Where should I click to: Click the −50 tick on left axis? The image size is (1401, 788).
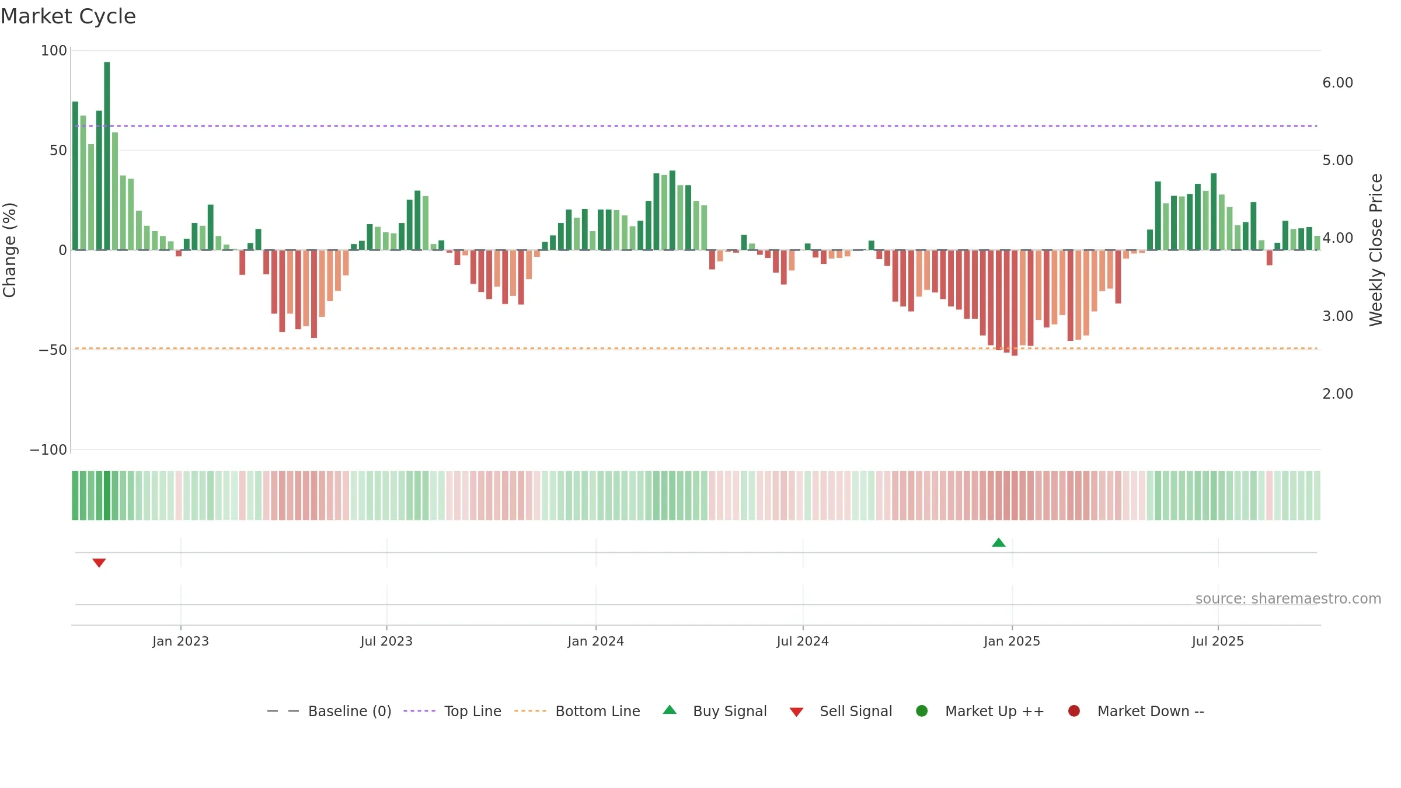coord(53,350)
